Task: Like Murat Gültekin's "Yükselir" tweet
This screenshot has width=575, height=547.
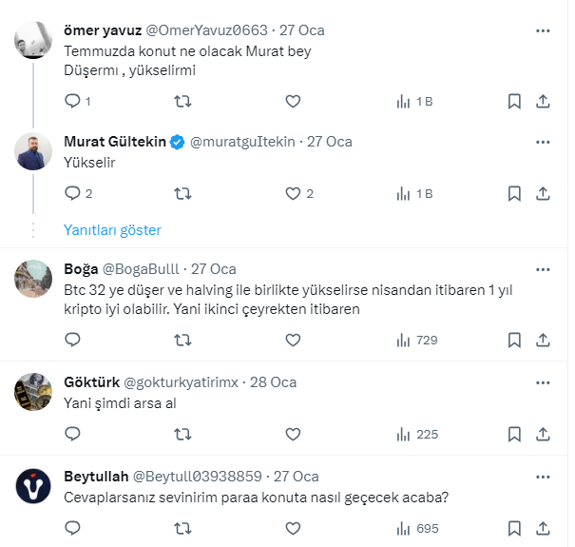Action: pos(294,194)
